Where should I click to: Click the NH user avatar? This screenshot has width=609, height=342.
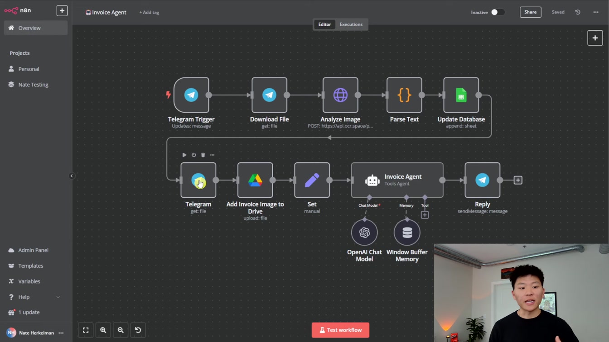(x=11, y=333)
